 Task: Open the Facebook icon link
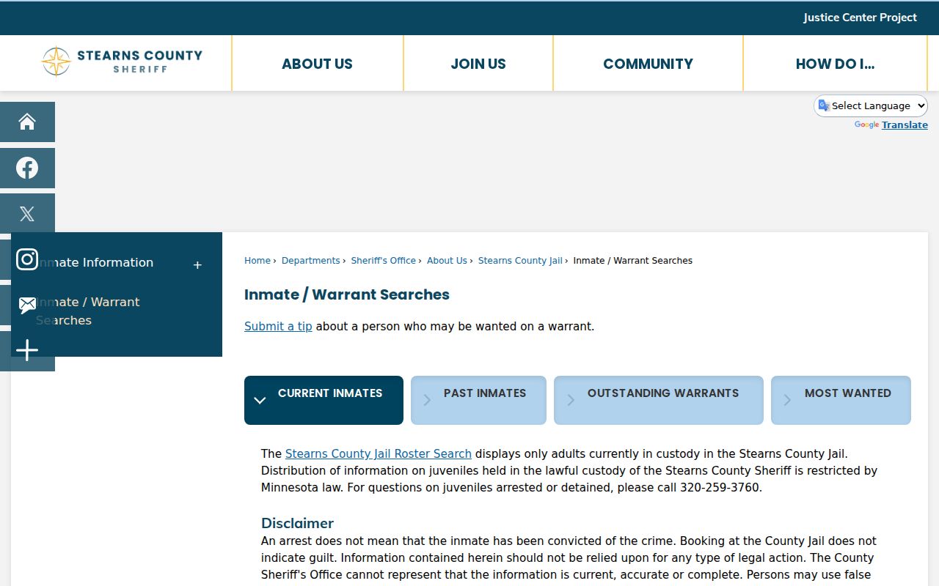click(x=27, y=168)
